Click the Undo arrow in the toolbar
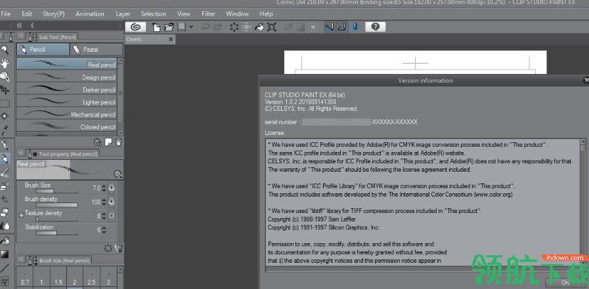Screen dimensions: 589x289 click(x=205, y=27)
